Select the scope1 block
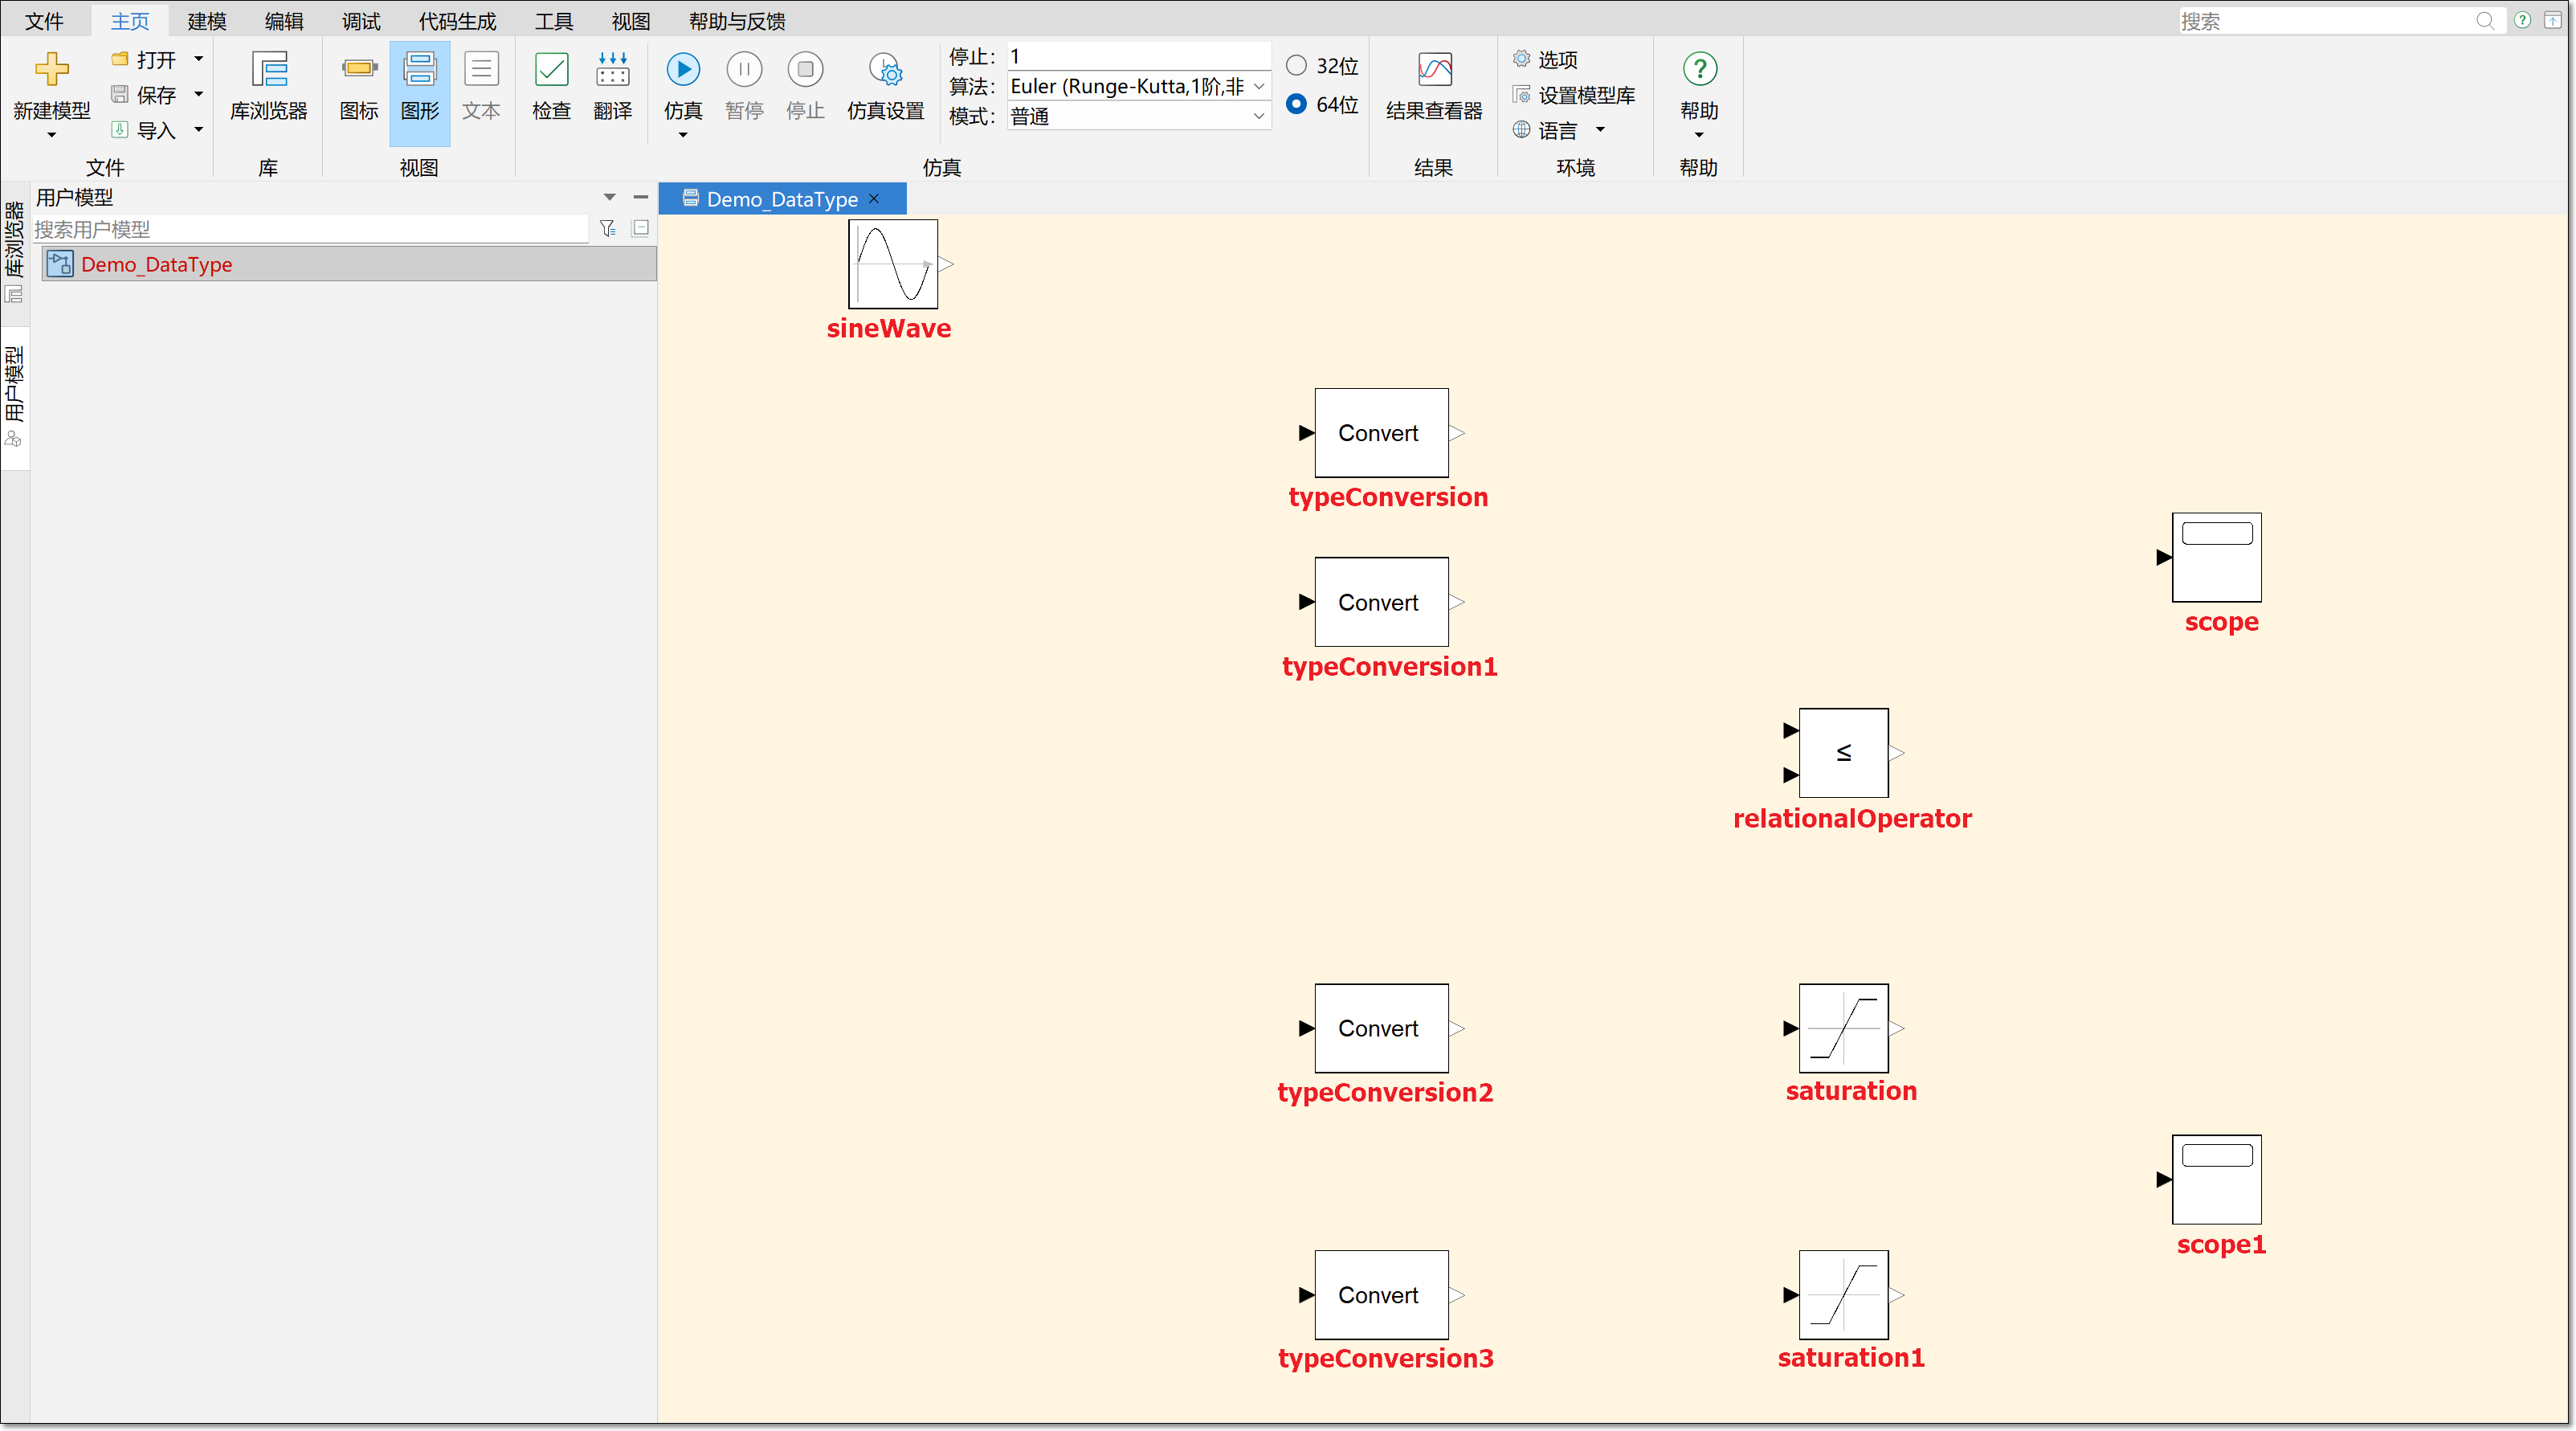This screenshot has width=2576, height=1431. (2217, 1179)
